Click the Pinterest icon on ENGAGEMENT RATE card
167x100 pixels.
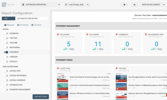(146, 34)
